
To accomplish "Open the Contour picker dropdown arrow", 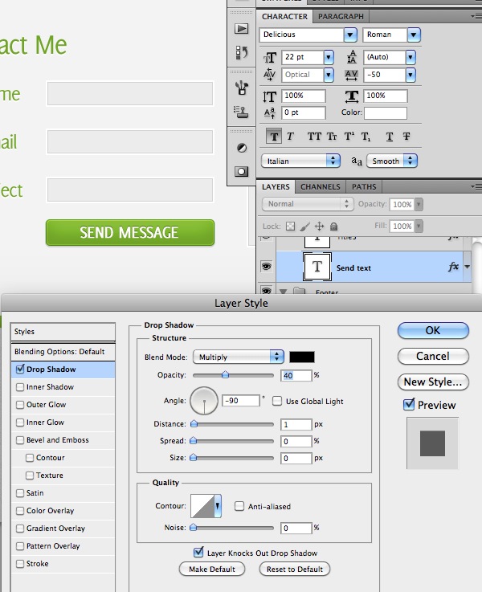I will pos(218,505).
